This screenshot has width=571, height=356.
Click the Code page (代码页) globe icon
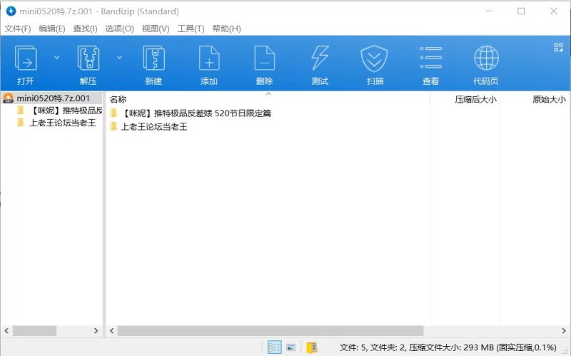486,58
